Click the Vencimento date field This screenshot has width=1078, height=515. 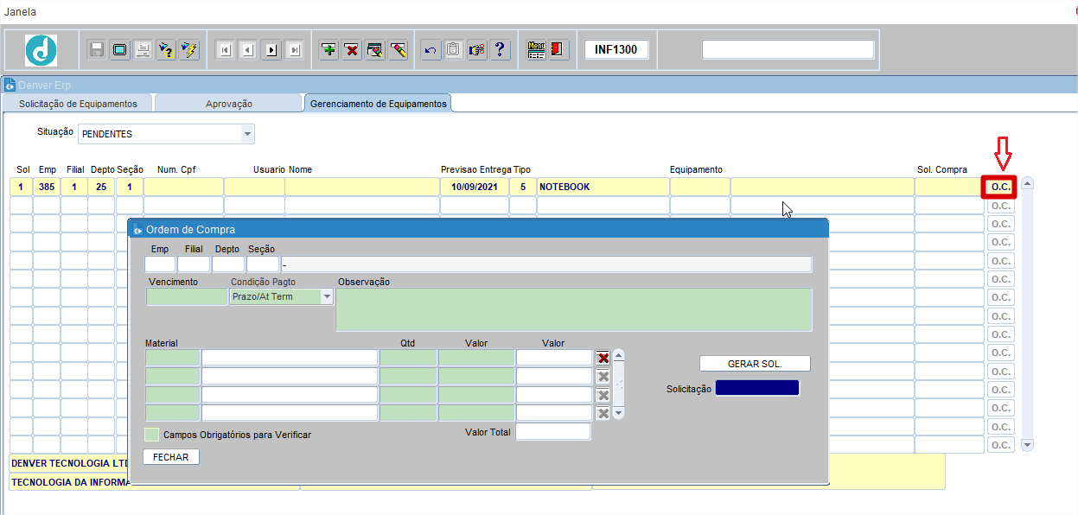[x=187, y=296]
